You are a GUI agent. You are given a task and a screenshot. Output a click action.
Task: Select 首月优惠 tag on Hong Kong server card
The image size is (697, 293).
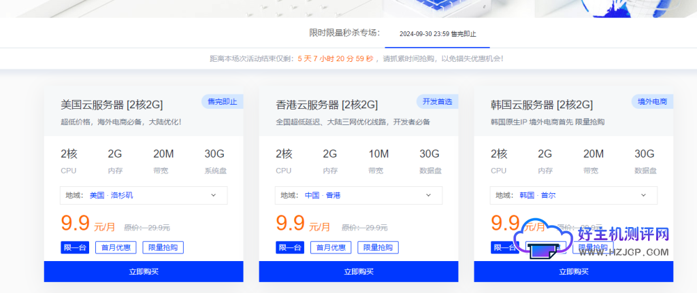[331, 247]
